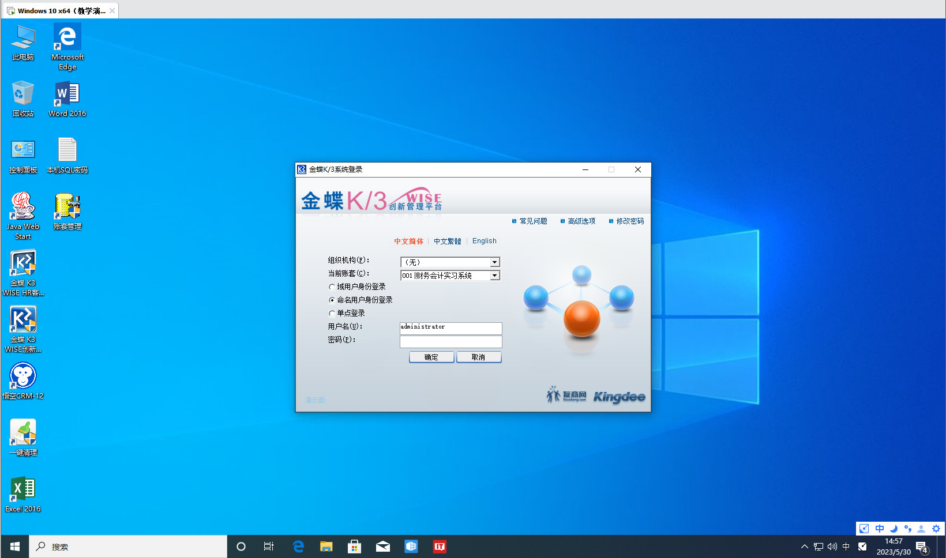Open 常见问题 link
Viewport: 946px width, 558px height.
point(533,221)
